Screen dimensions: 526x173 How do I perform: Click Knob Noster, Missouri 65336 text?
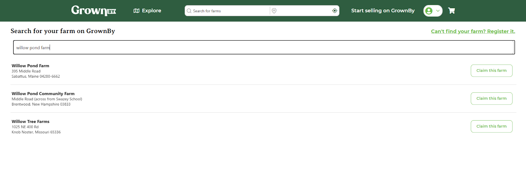[x=36, y=132]
